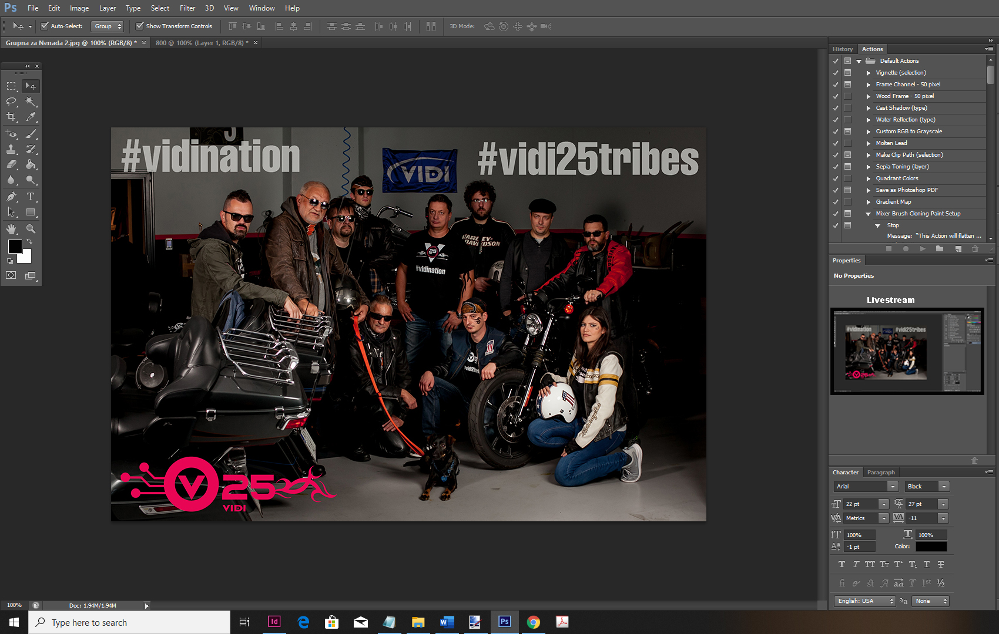Select the Rectangular Marquee tool
The width and height of the screenshot is (999, 634).
pyautogui.click(x=11, y=86)
